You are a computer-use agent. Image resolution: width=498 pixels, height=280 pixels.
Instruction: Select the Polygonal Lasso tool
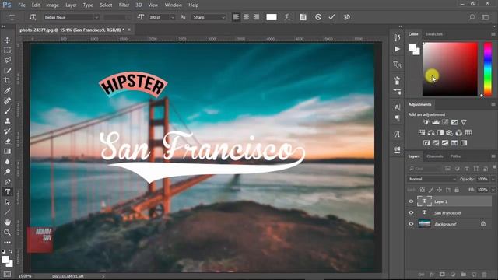(7, 61)
